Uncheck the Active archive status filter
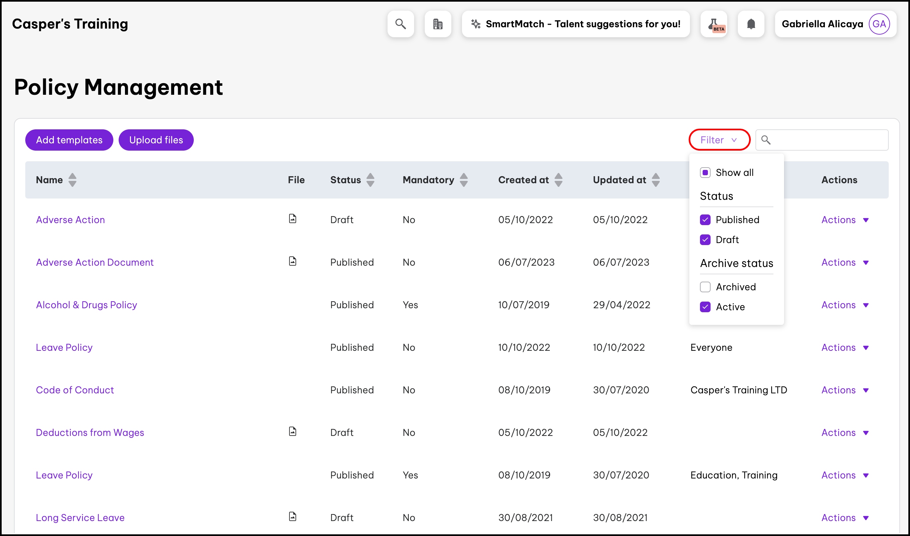This screenshot has width=910, height=536. point(705,307)
